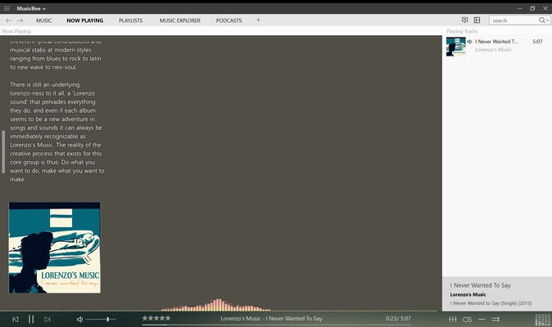Switch to the MUSIC tab
Image resolution: width=552 pixels, height=327 pixels.
pos(43,20)
